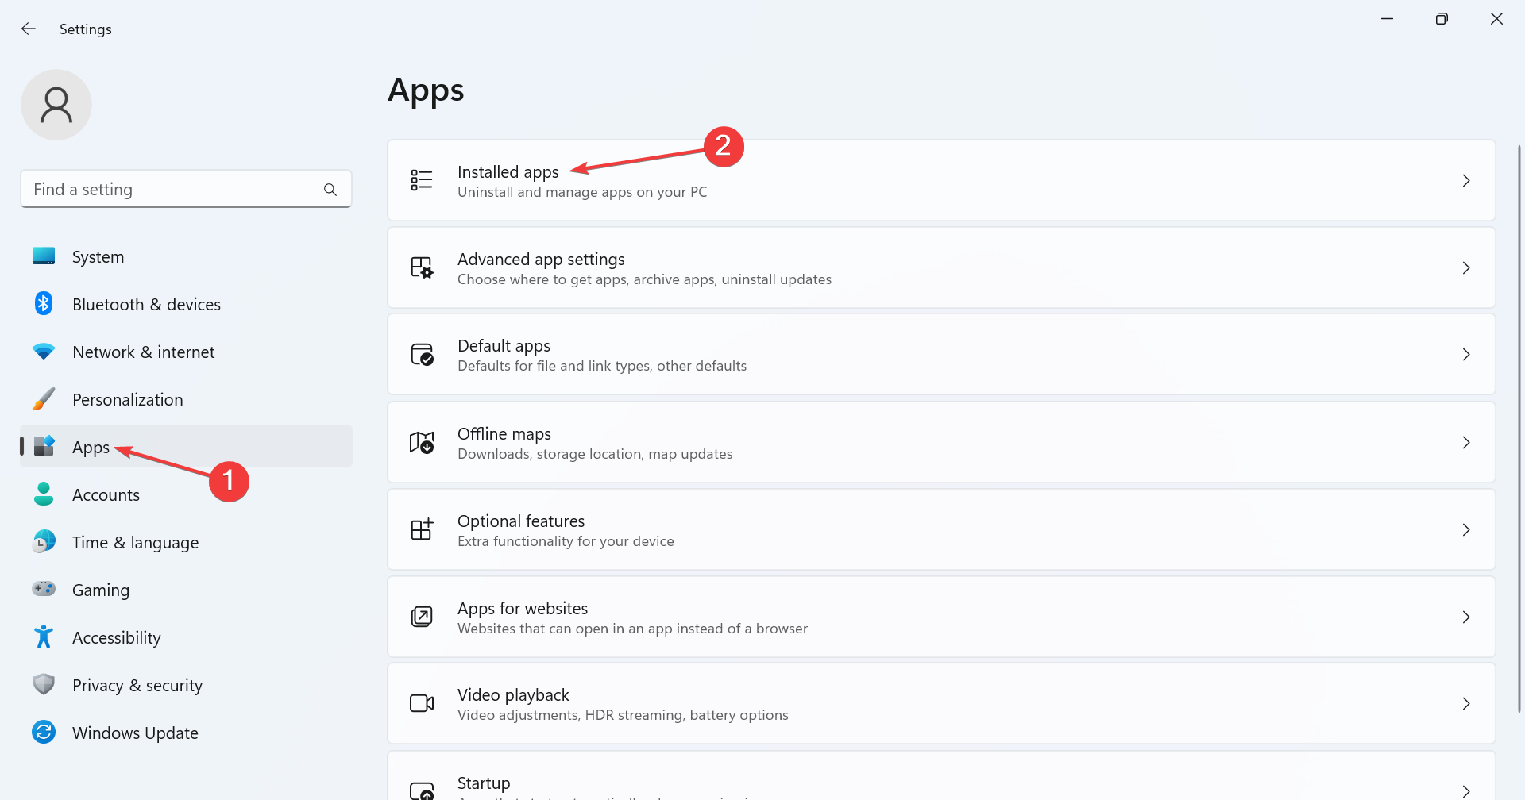The height and width of the screenshot is (800, 1525).
Task: Select the Personalization paintbrush icon
Action: 44,398
